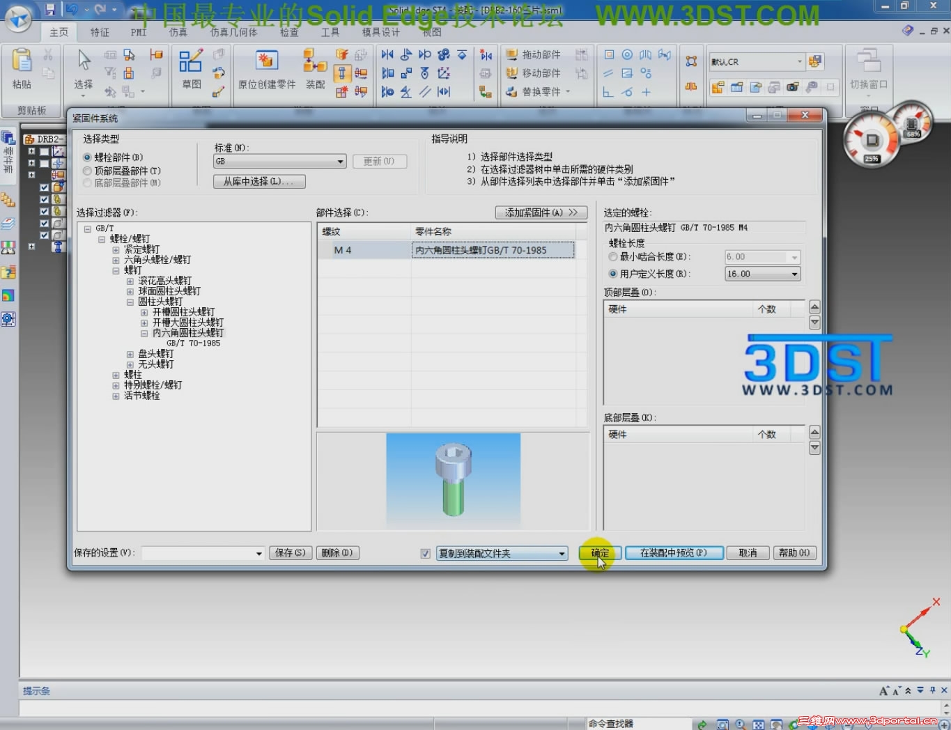The image size is (951, 730).
Task: Select GB/T 70-1985 in the filter tree
Action: click(x=194, y=343)
